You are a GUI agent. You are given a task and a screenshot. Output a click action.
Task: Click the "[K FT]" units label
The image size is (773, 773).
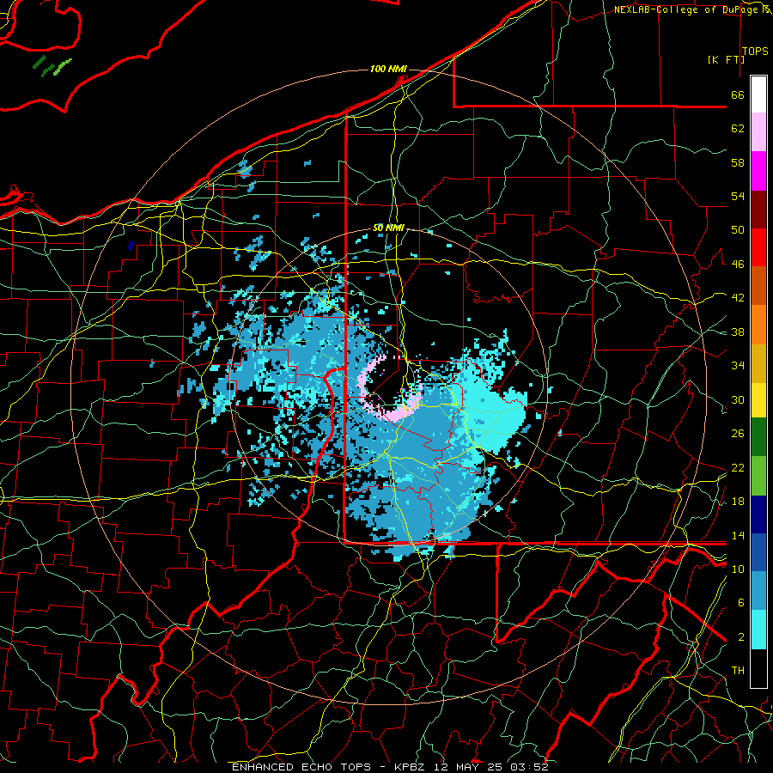coord(726,59)
